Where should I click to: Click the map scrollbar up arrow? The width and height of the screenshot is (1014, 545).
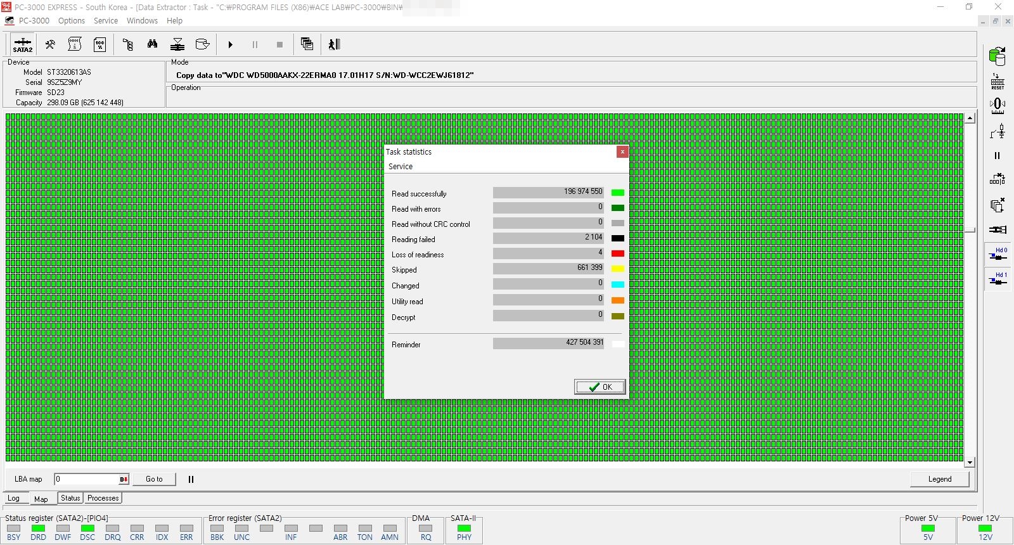[x=970, y=119]
